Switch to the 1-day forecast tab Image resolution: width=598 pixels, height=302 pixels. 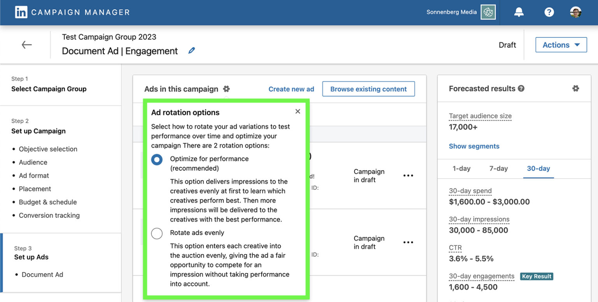pos(461,168)
